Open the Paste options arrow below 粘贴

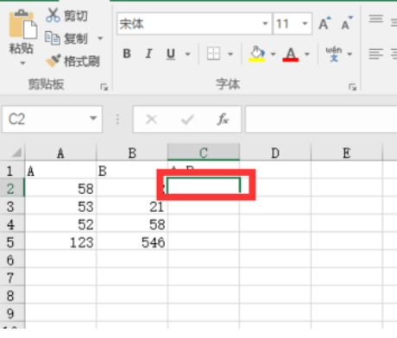coord(22,63)
